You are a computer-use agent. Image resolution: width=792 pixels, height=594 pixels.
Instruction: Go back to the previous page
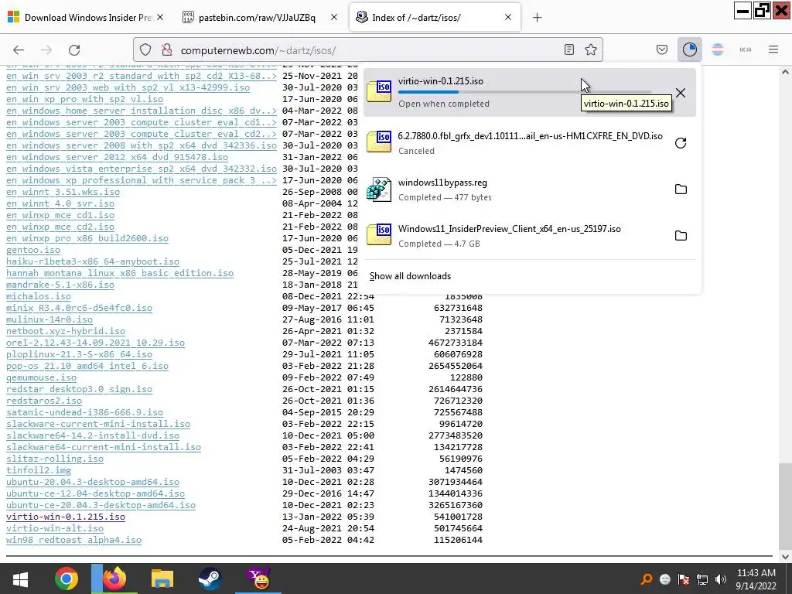[x=19, y=49]
